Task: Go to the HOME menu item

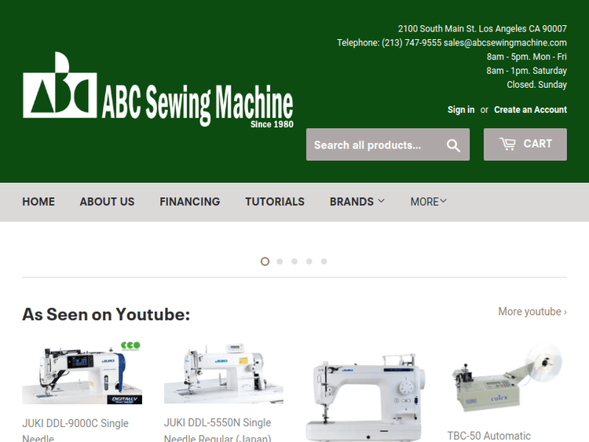Action: [38, 202]
